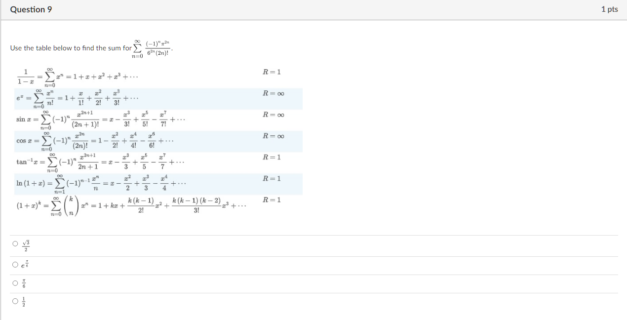Click the e^x series expansion row
This screenshot has height=320, width=627.
pos(74,97)
